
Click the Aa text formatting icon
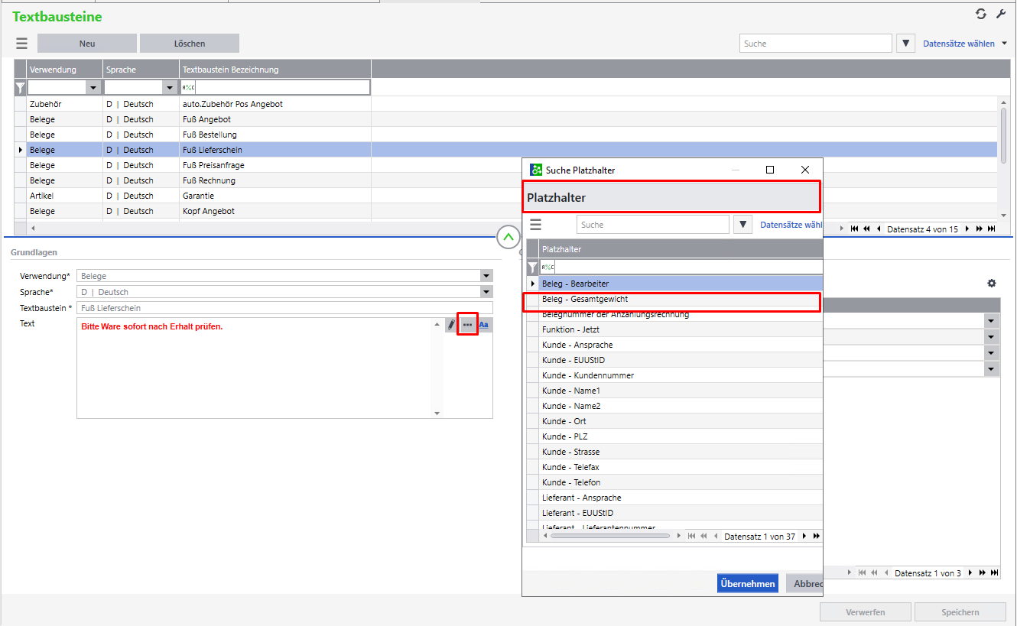tap(483, 325)
